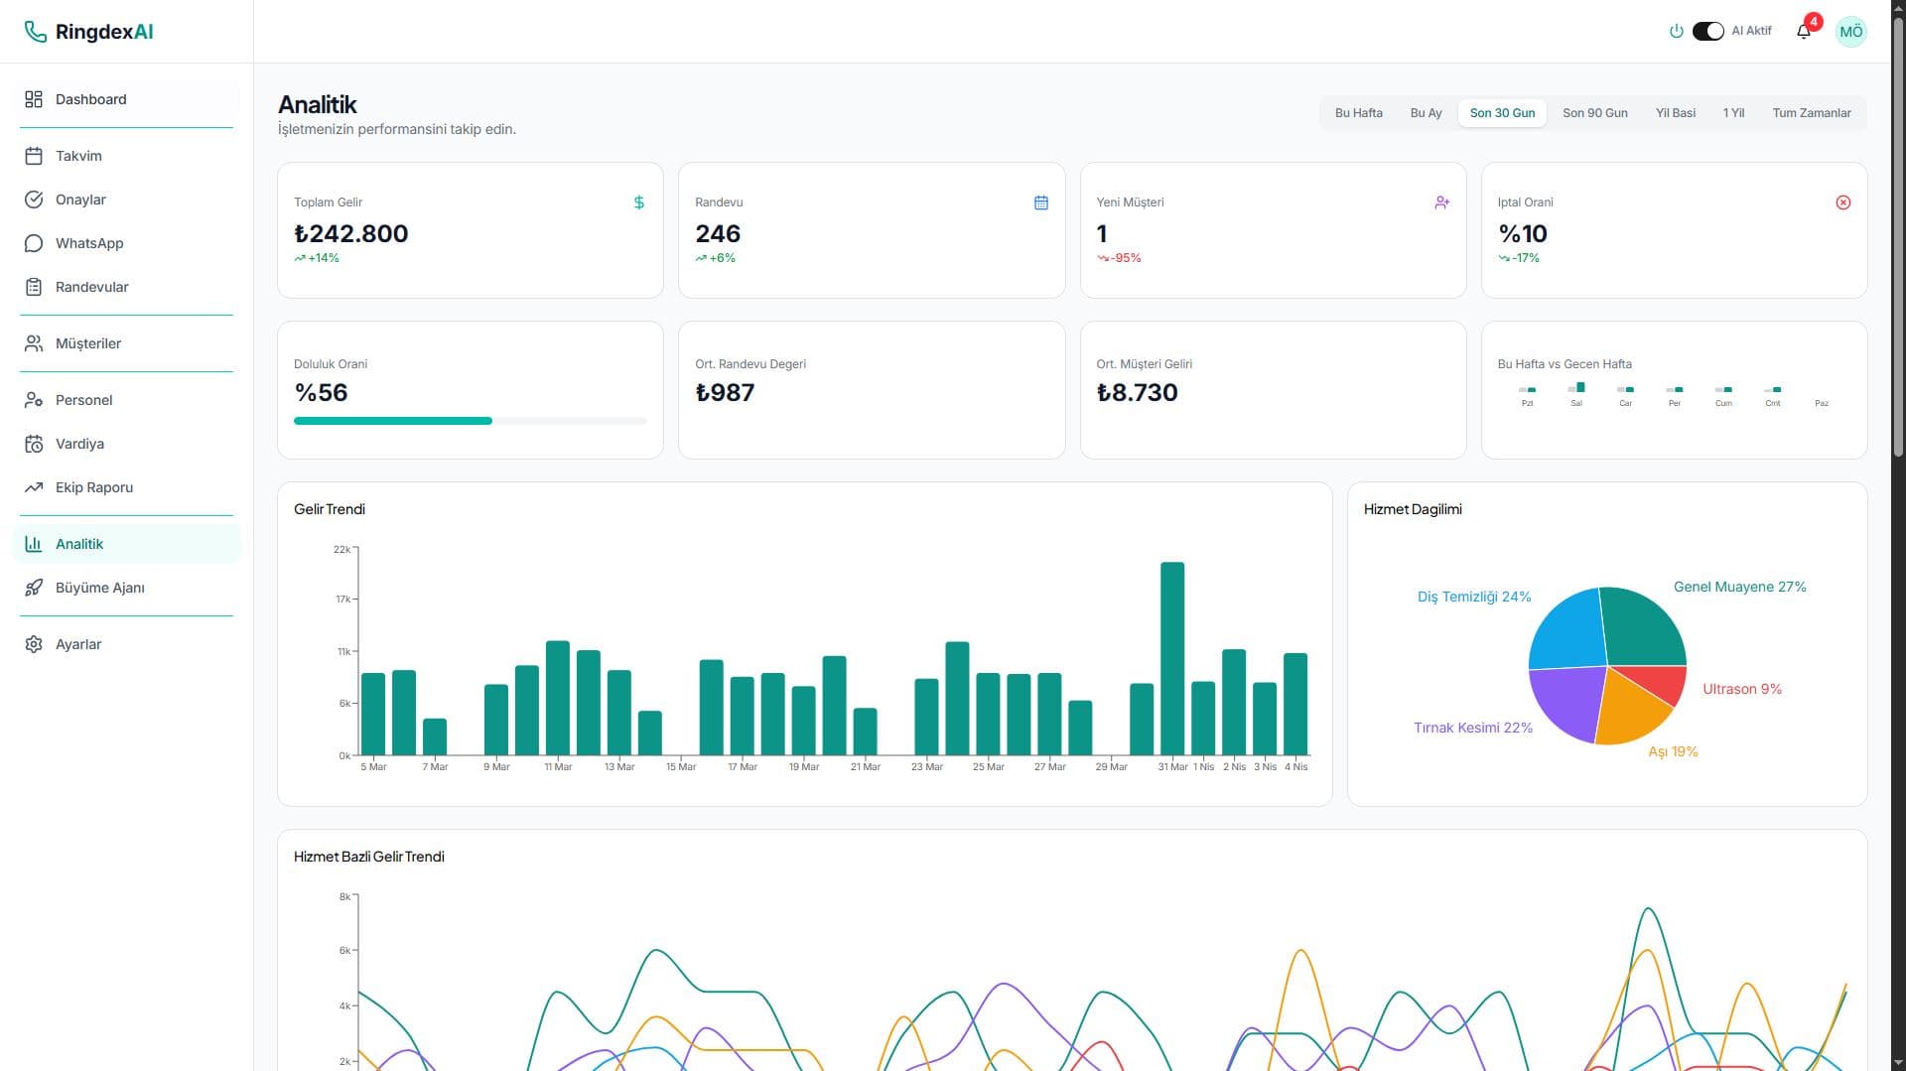Click the %10 İptal Oranı value
The width and height of the screenshot is (1906, 1071).
(x=1523, y=234)
